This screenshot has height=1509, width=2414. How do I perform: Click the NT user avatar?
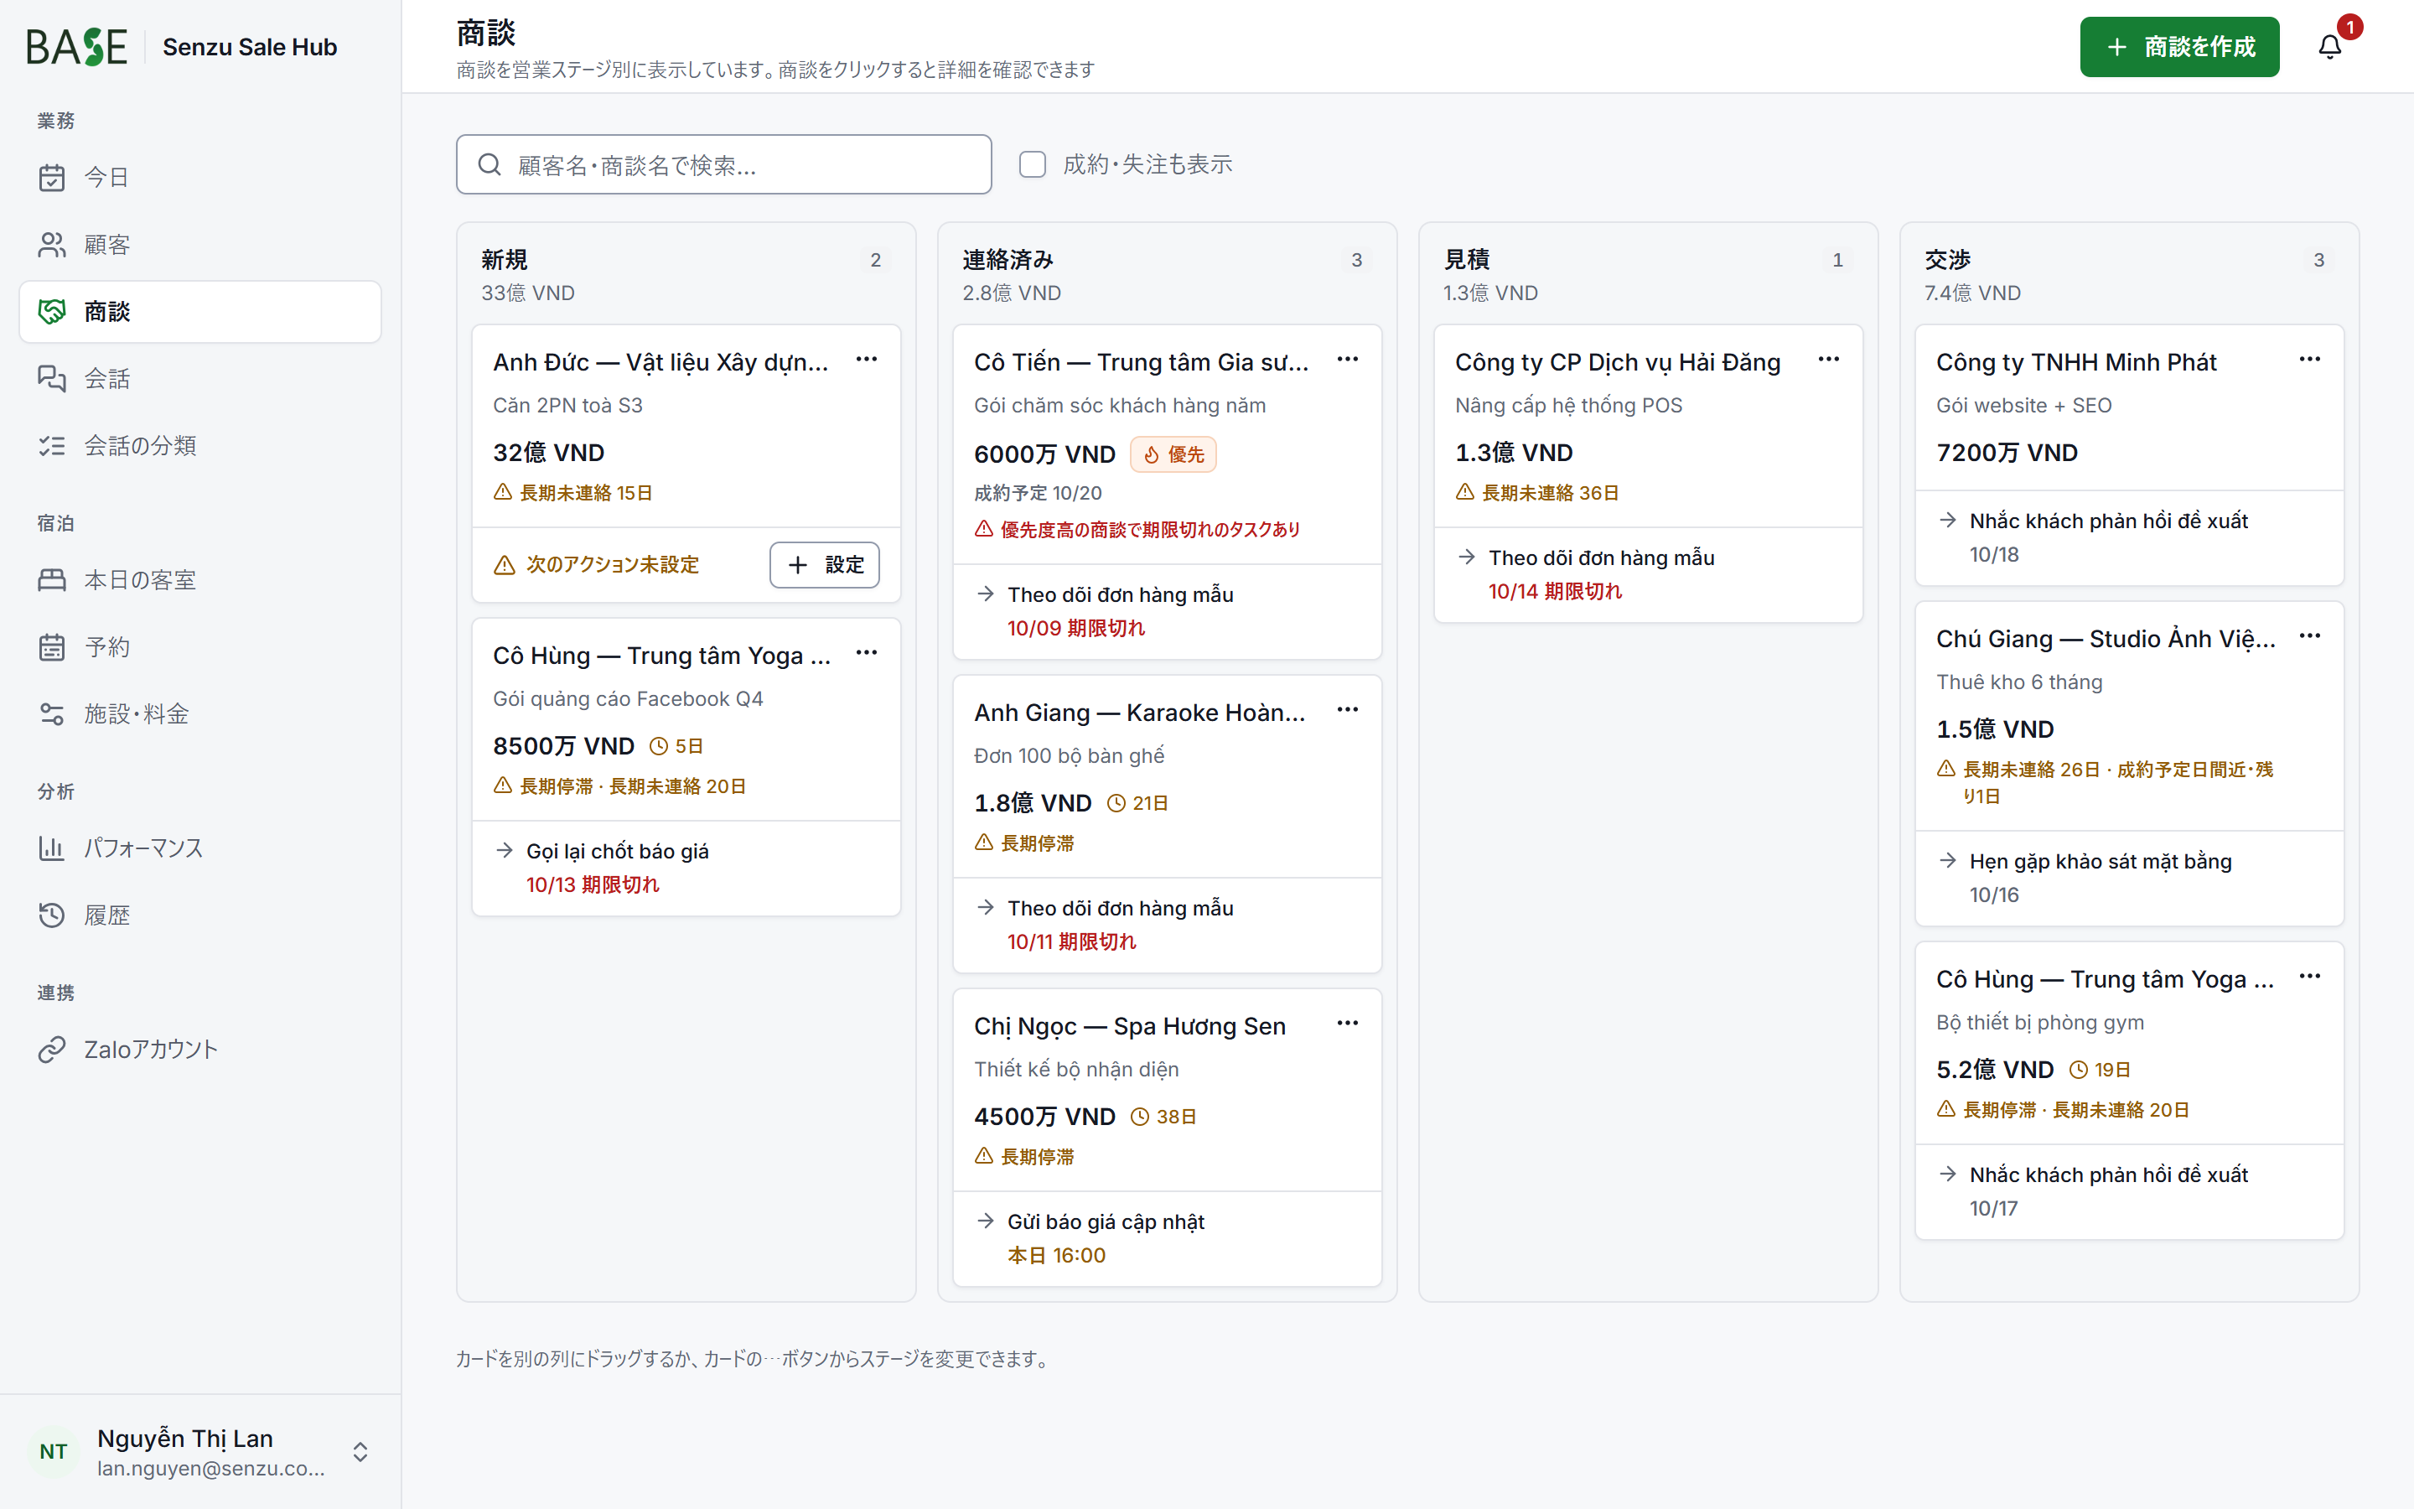(x=54, y=1452)
